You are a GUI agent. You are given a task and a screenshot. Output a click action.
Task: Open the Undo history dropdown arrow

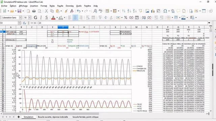point(82,11)
